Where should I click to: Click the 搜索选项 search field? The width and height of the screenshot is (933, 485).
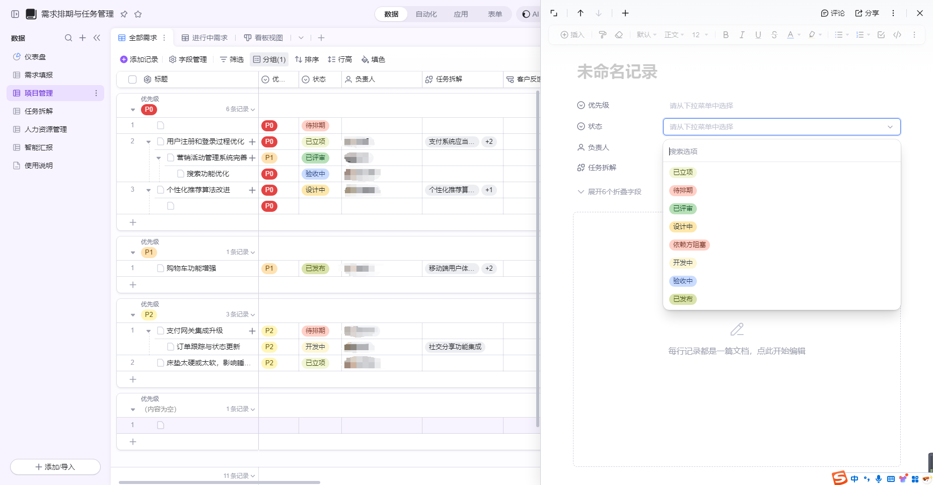[x=781, y=151]
